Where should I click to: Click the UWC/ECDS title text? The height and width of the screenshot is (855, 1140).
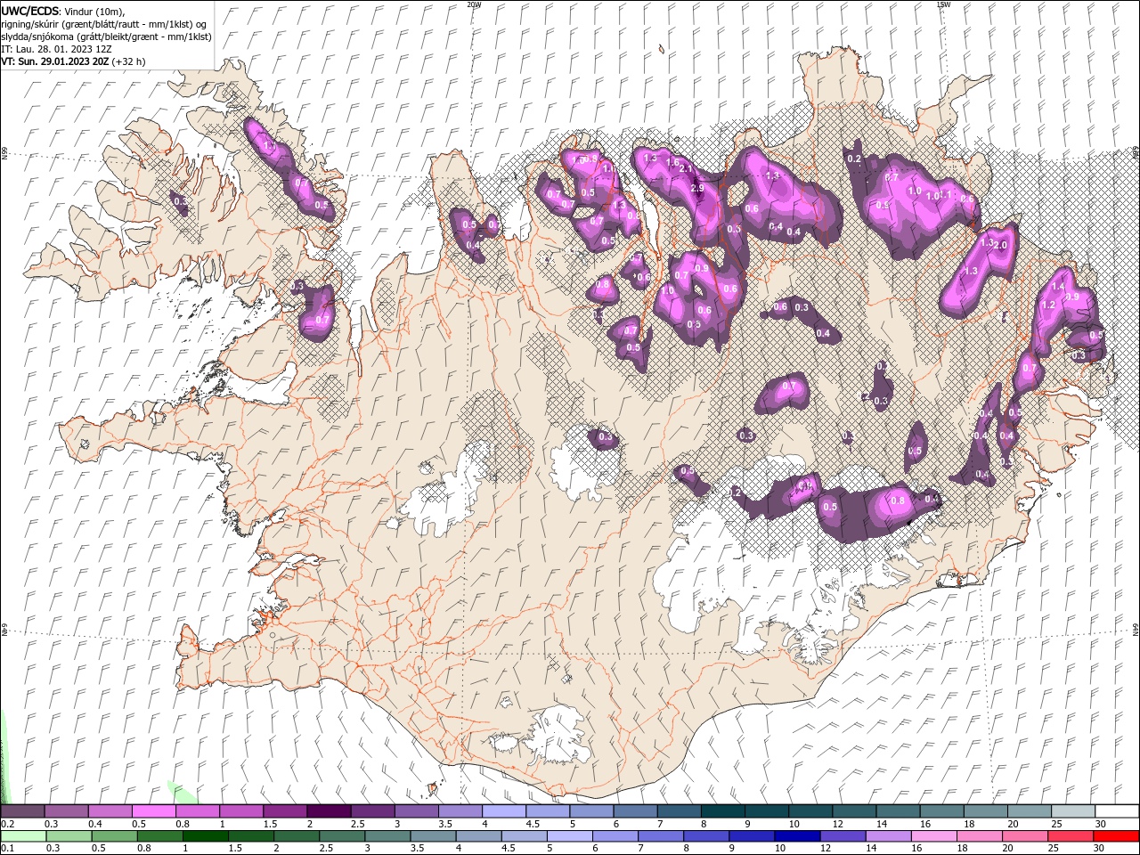(x=31, y=11)
